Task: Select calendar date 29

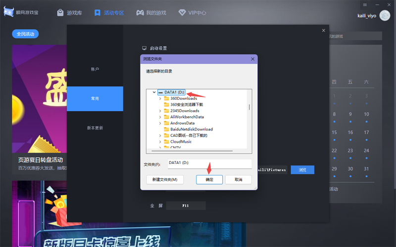Action: 334,169
